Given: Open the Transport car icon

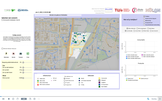Looking at the screenshot, I should click(21, 54).
